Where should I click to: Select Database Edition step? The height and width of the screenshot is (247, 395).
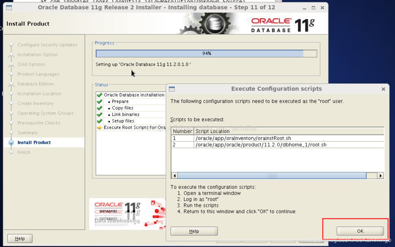coord(36,84)
